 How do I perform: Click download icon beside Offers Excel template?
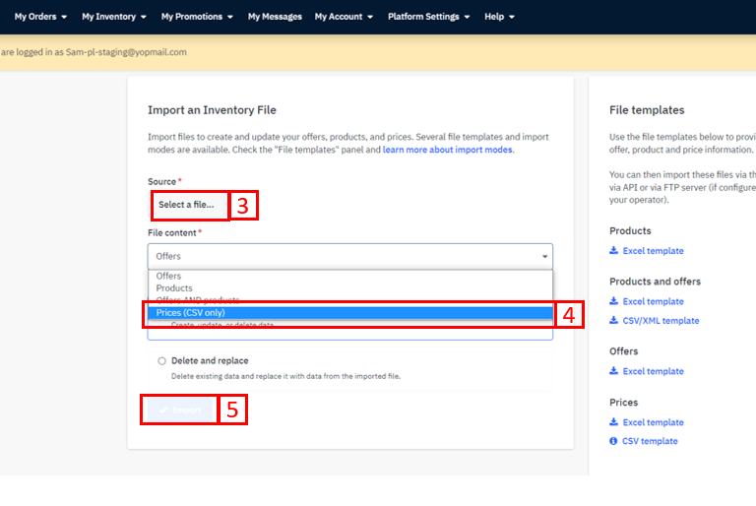pyautogui.click(x=614, y=372)
